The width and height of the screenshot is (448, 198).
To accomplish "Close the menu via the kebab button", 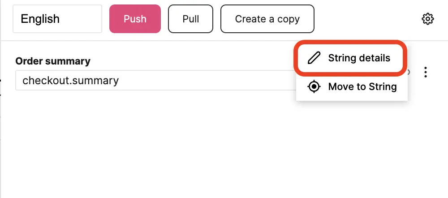I will point(426,72).
